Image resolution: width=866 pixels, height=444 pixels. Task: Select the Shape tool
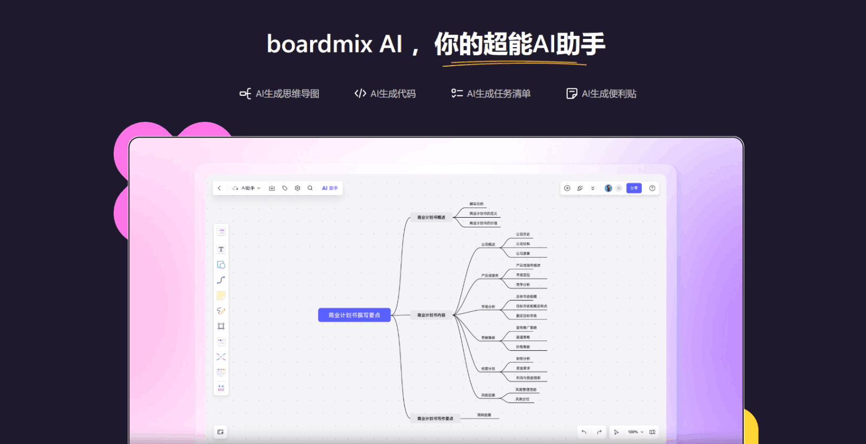[221, 265]
